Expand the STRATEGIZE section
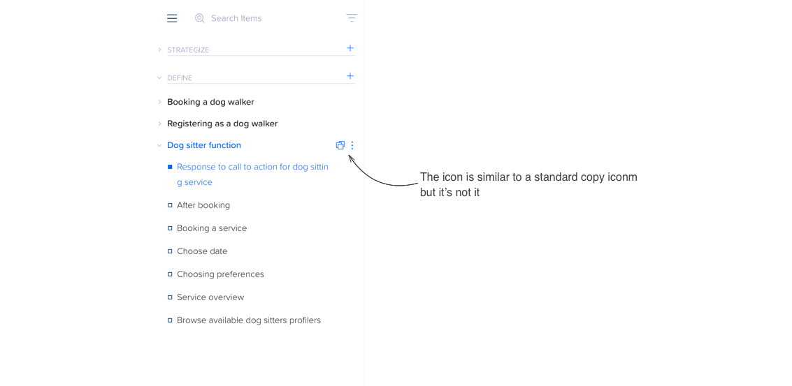Image resolution: width=792 pixels, height=386 pixels. (159, 50)
